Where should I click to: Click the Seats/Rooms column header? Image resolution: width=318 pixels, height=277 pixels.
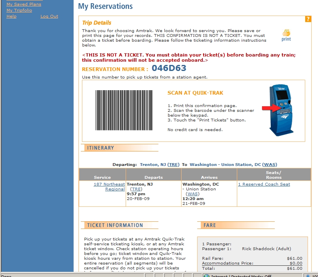[274, 175]
